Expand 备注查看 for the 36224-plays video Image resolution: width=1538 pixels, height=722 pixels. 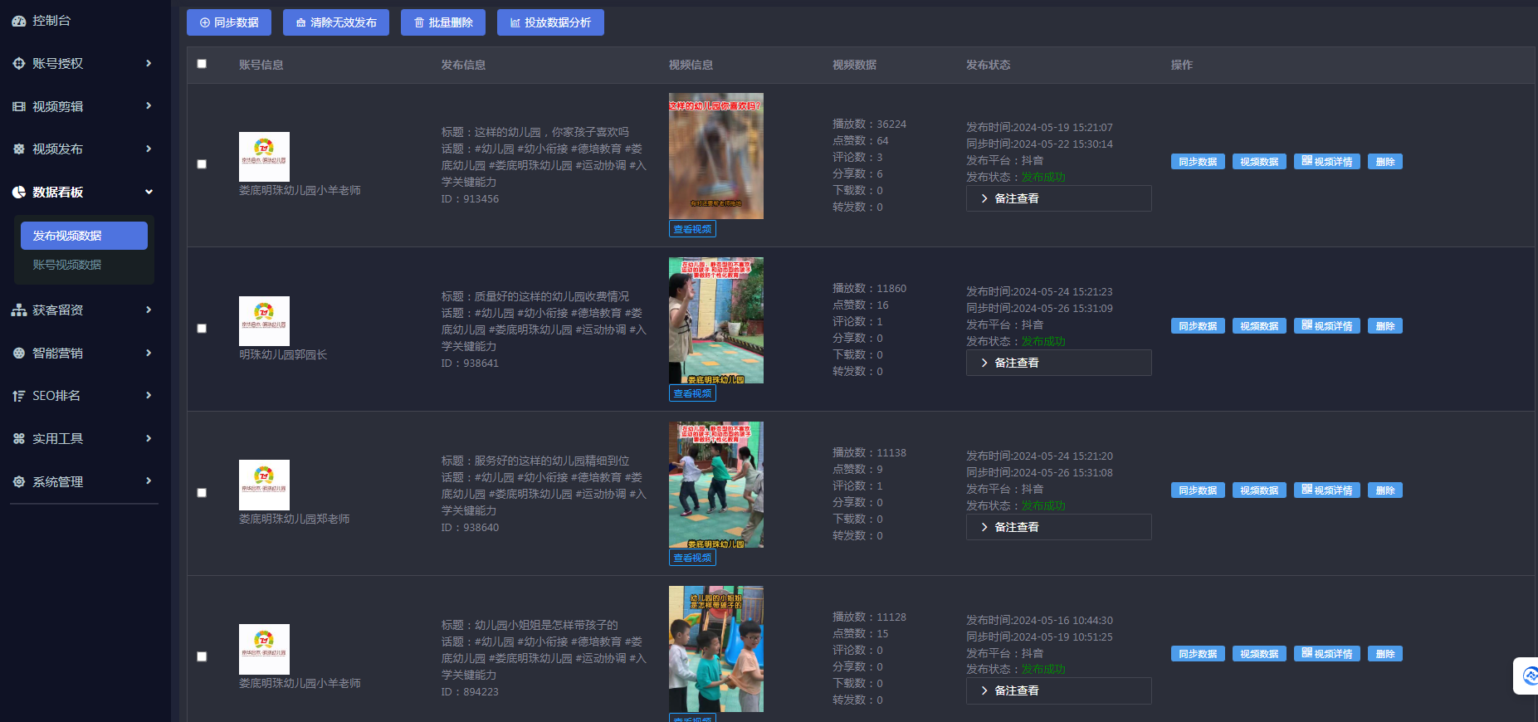[1057, 198]
